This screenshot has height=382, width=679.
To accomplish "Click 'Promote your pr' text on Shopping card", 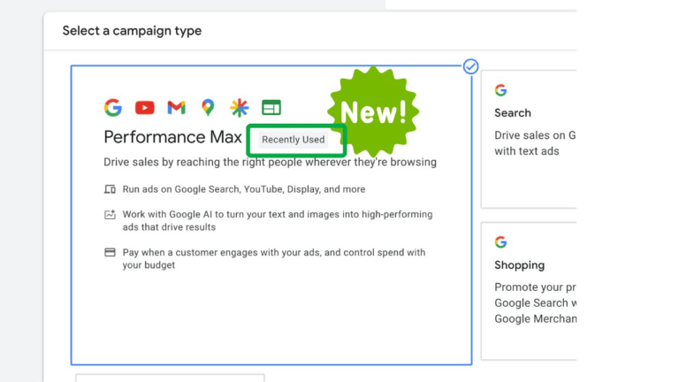I will point(535,287).
